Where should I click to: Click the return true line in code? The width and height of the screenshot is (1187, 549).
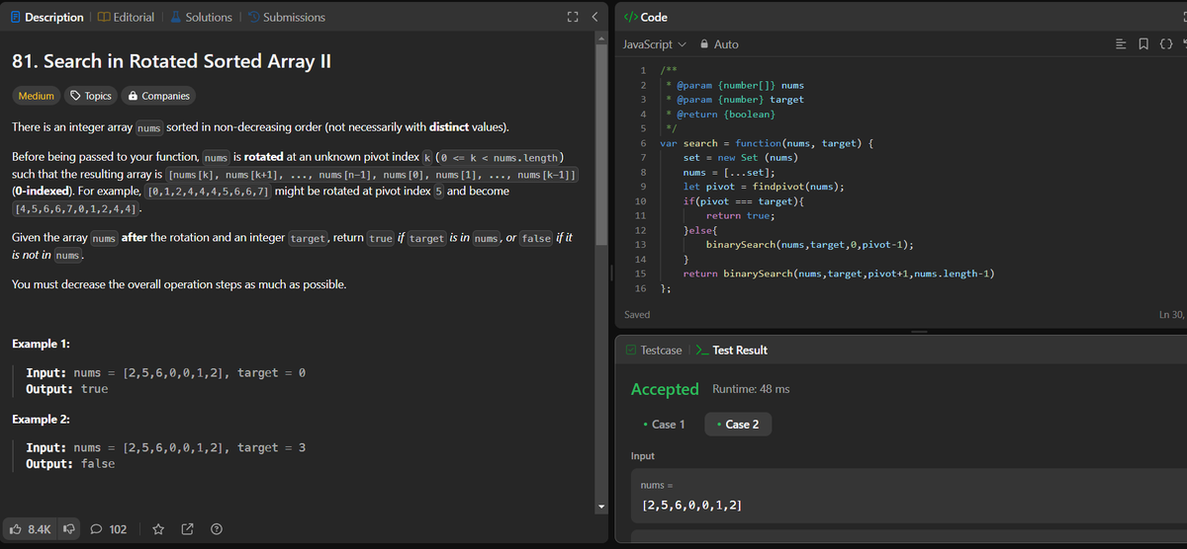741,215
